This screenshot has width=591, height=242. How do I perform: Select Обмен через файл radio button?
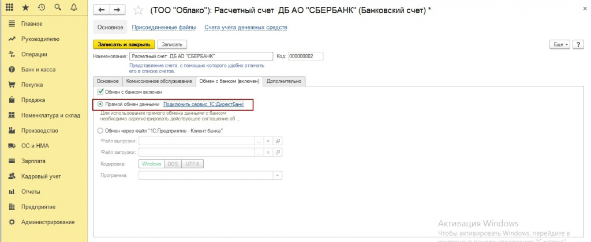pyautogui.click(x=100, y=131)
